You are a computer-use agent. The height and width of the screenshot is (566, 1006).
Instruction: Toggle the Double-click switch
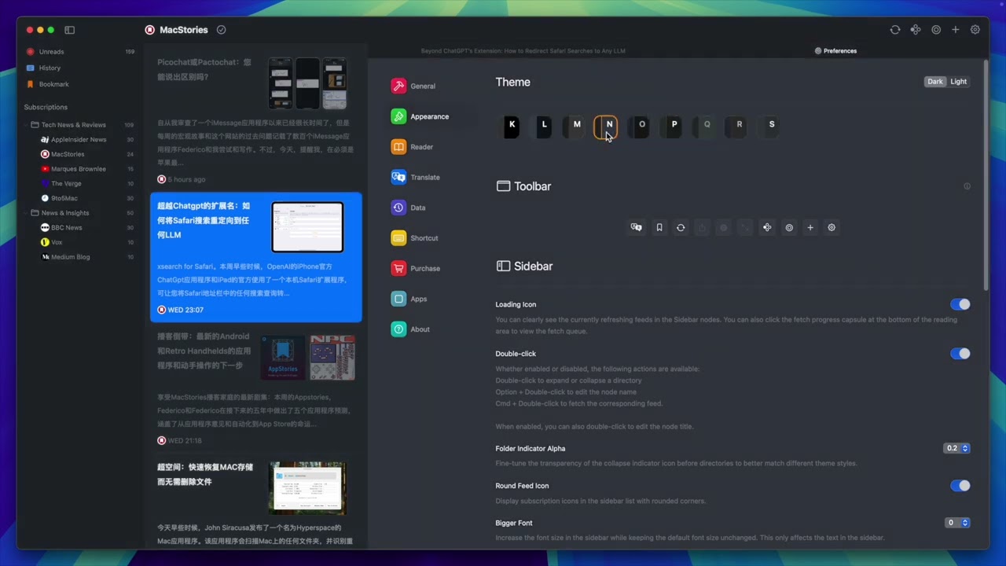pos(960,354)
